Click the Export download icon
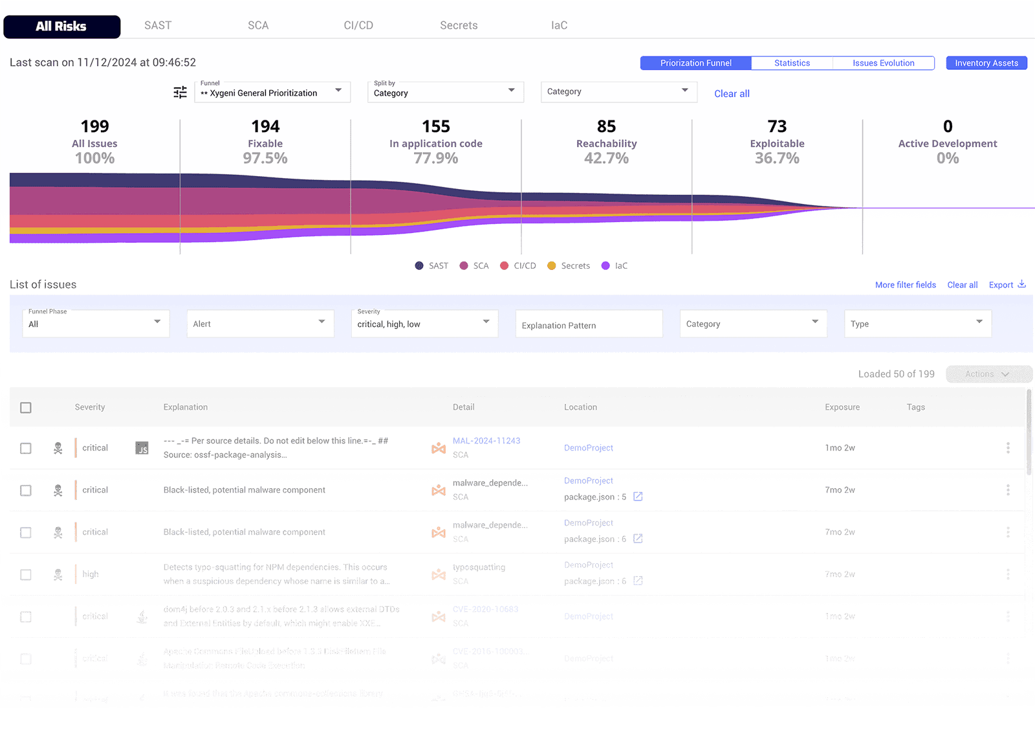 coord(1022,284)
